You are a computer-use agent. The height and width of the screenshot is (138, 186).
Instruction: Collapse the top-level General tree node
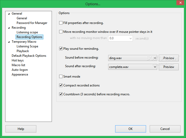click(x=9, y=14)
